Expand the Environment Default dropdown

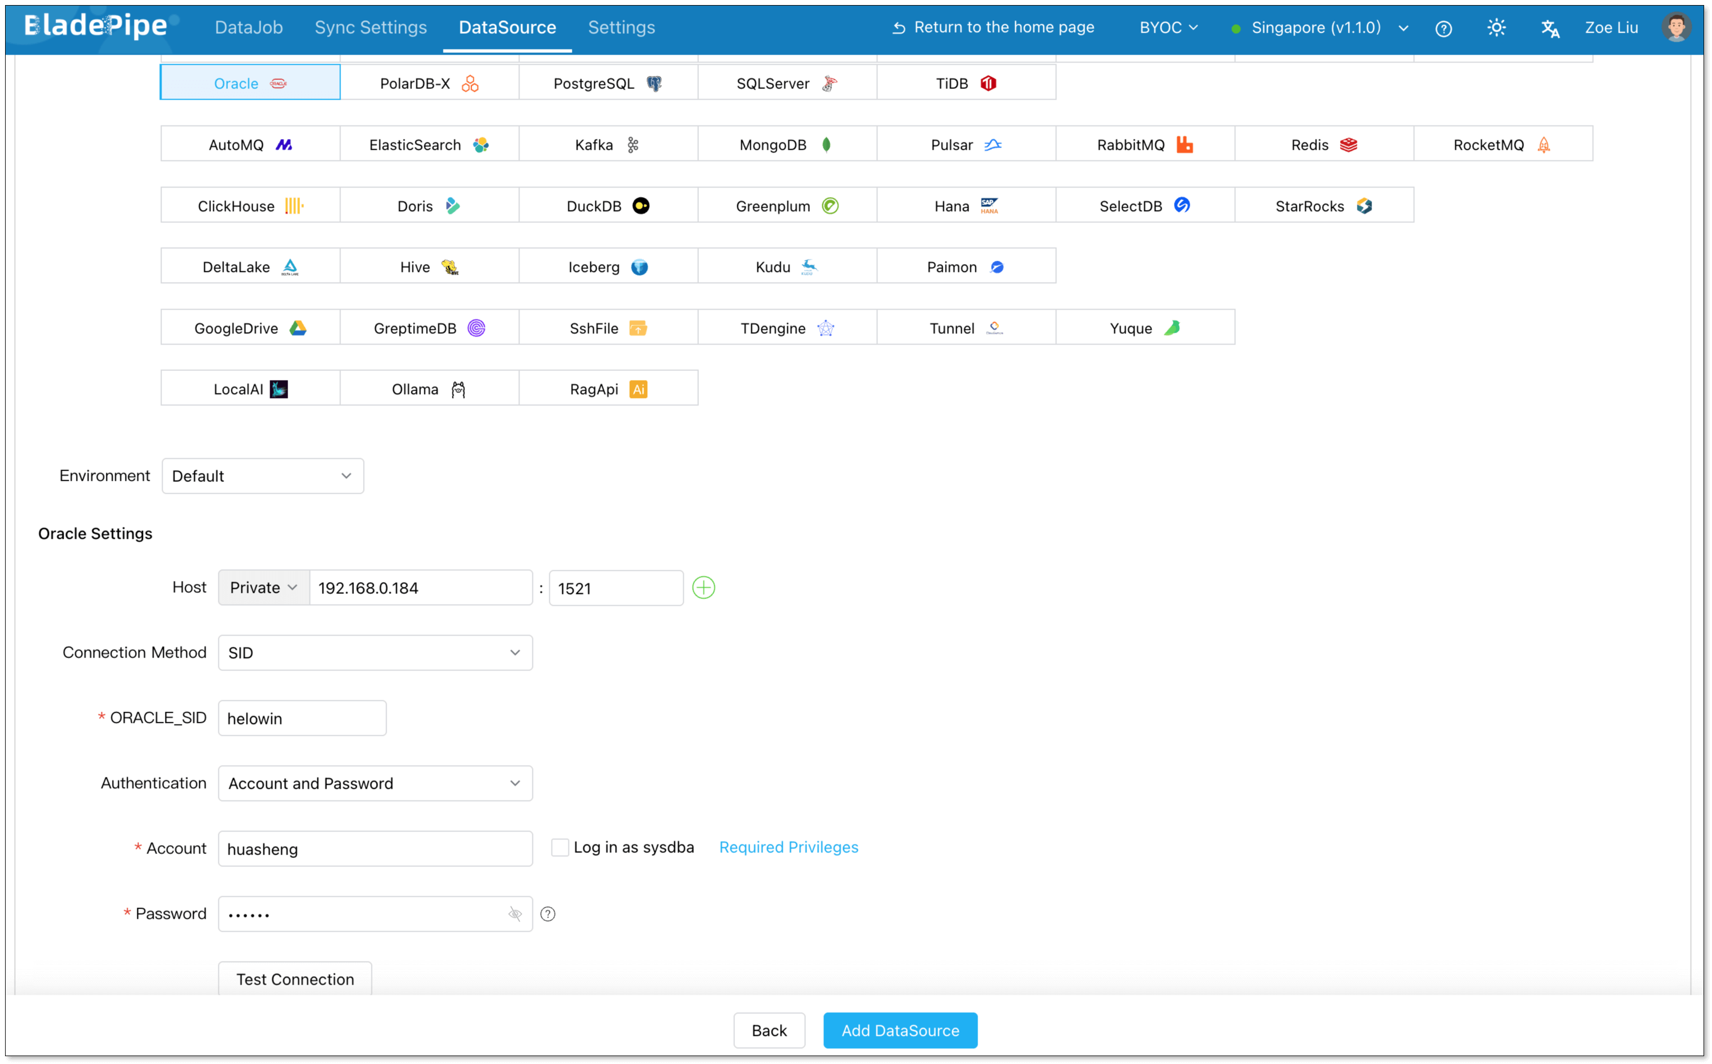click(x=262, y=476)
